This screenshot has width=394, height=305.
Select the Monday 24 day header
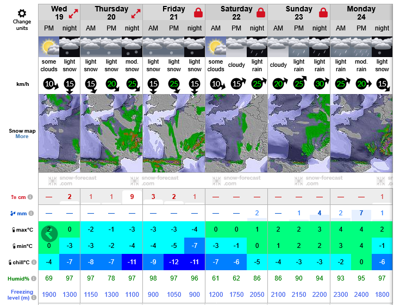tap(361, 13)
